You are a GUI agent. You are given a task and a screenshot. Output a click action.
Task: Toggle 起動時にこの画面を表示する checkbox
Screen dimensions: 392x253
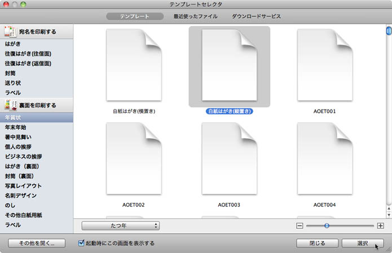(x=82, y=243)
